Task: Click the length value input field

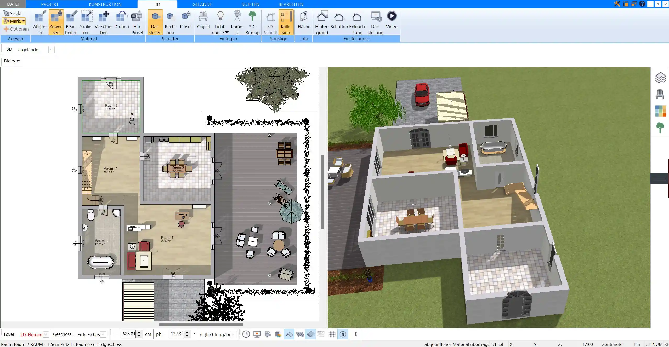Action: pyautogui.click(x=129, y=334)
